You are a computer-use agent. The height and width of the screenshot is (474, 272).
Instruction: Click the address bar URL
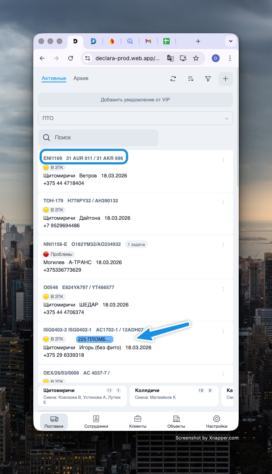tap(127, 58)
